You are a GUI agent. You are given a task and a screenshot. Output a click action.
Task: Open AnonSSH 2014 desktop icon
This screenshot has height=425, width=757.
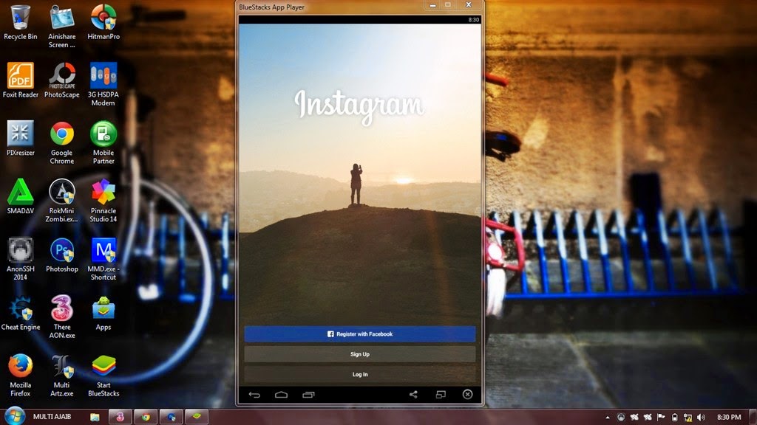click(20, 259)
